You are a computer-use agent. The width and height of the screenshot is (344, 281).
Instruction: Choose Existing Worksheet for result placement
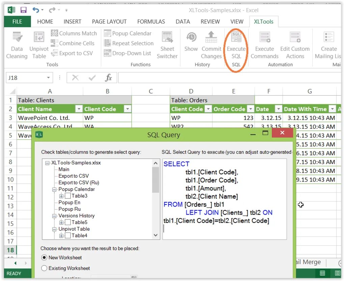click(44, 268)
